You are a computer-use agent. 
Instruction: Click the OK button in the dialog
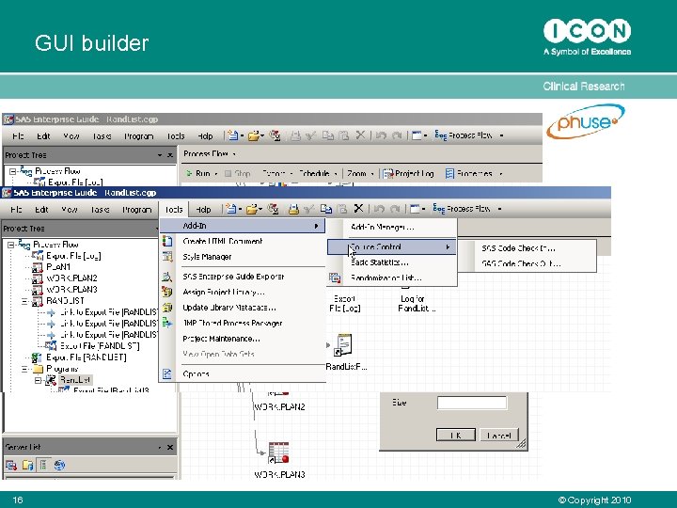coord(456,435)
